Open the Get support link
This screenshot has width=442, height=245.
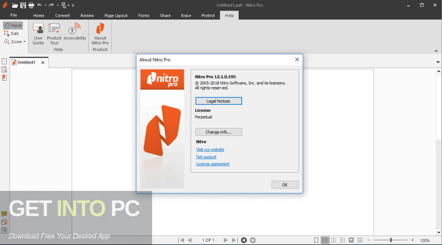point(206,157)
